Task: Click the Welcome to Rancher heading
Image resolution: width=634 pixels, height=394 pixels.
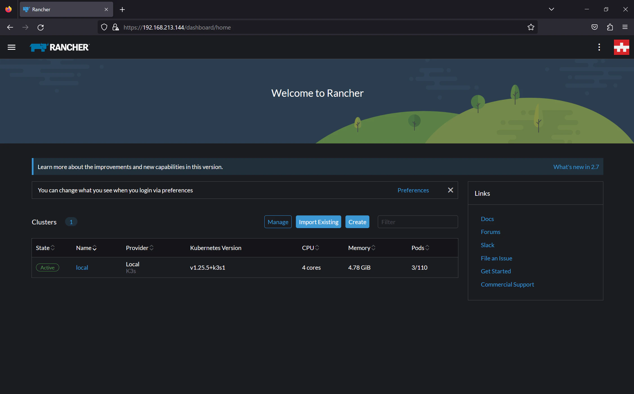Action: pyautogui.click(x=317, y=93)
